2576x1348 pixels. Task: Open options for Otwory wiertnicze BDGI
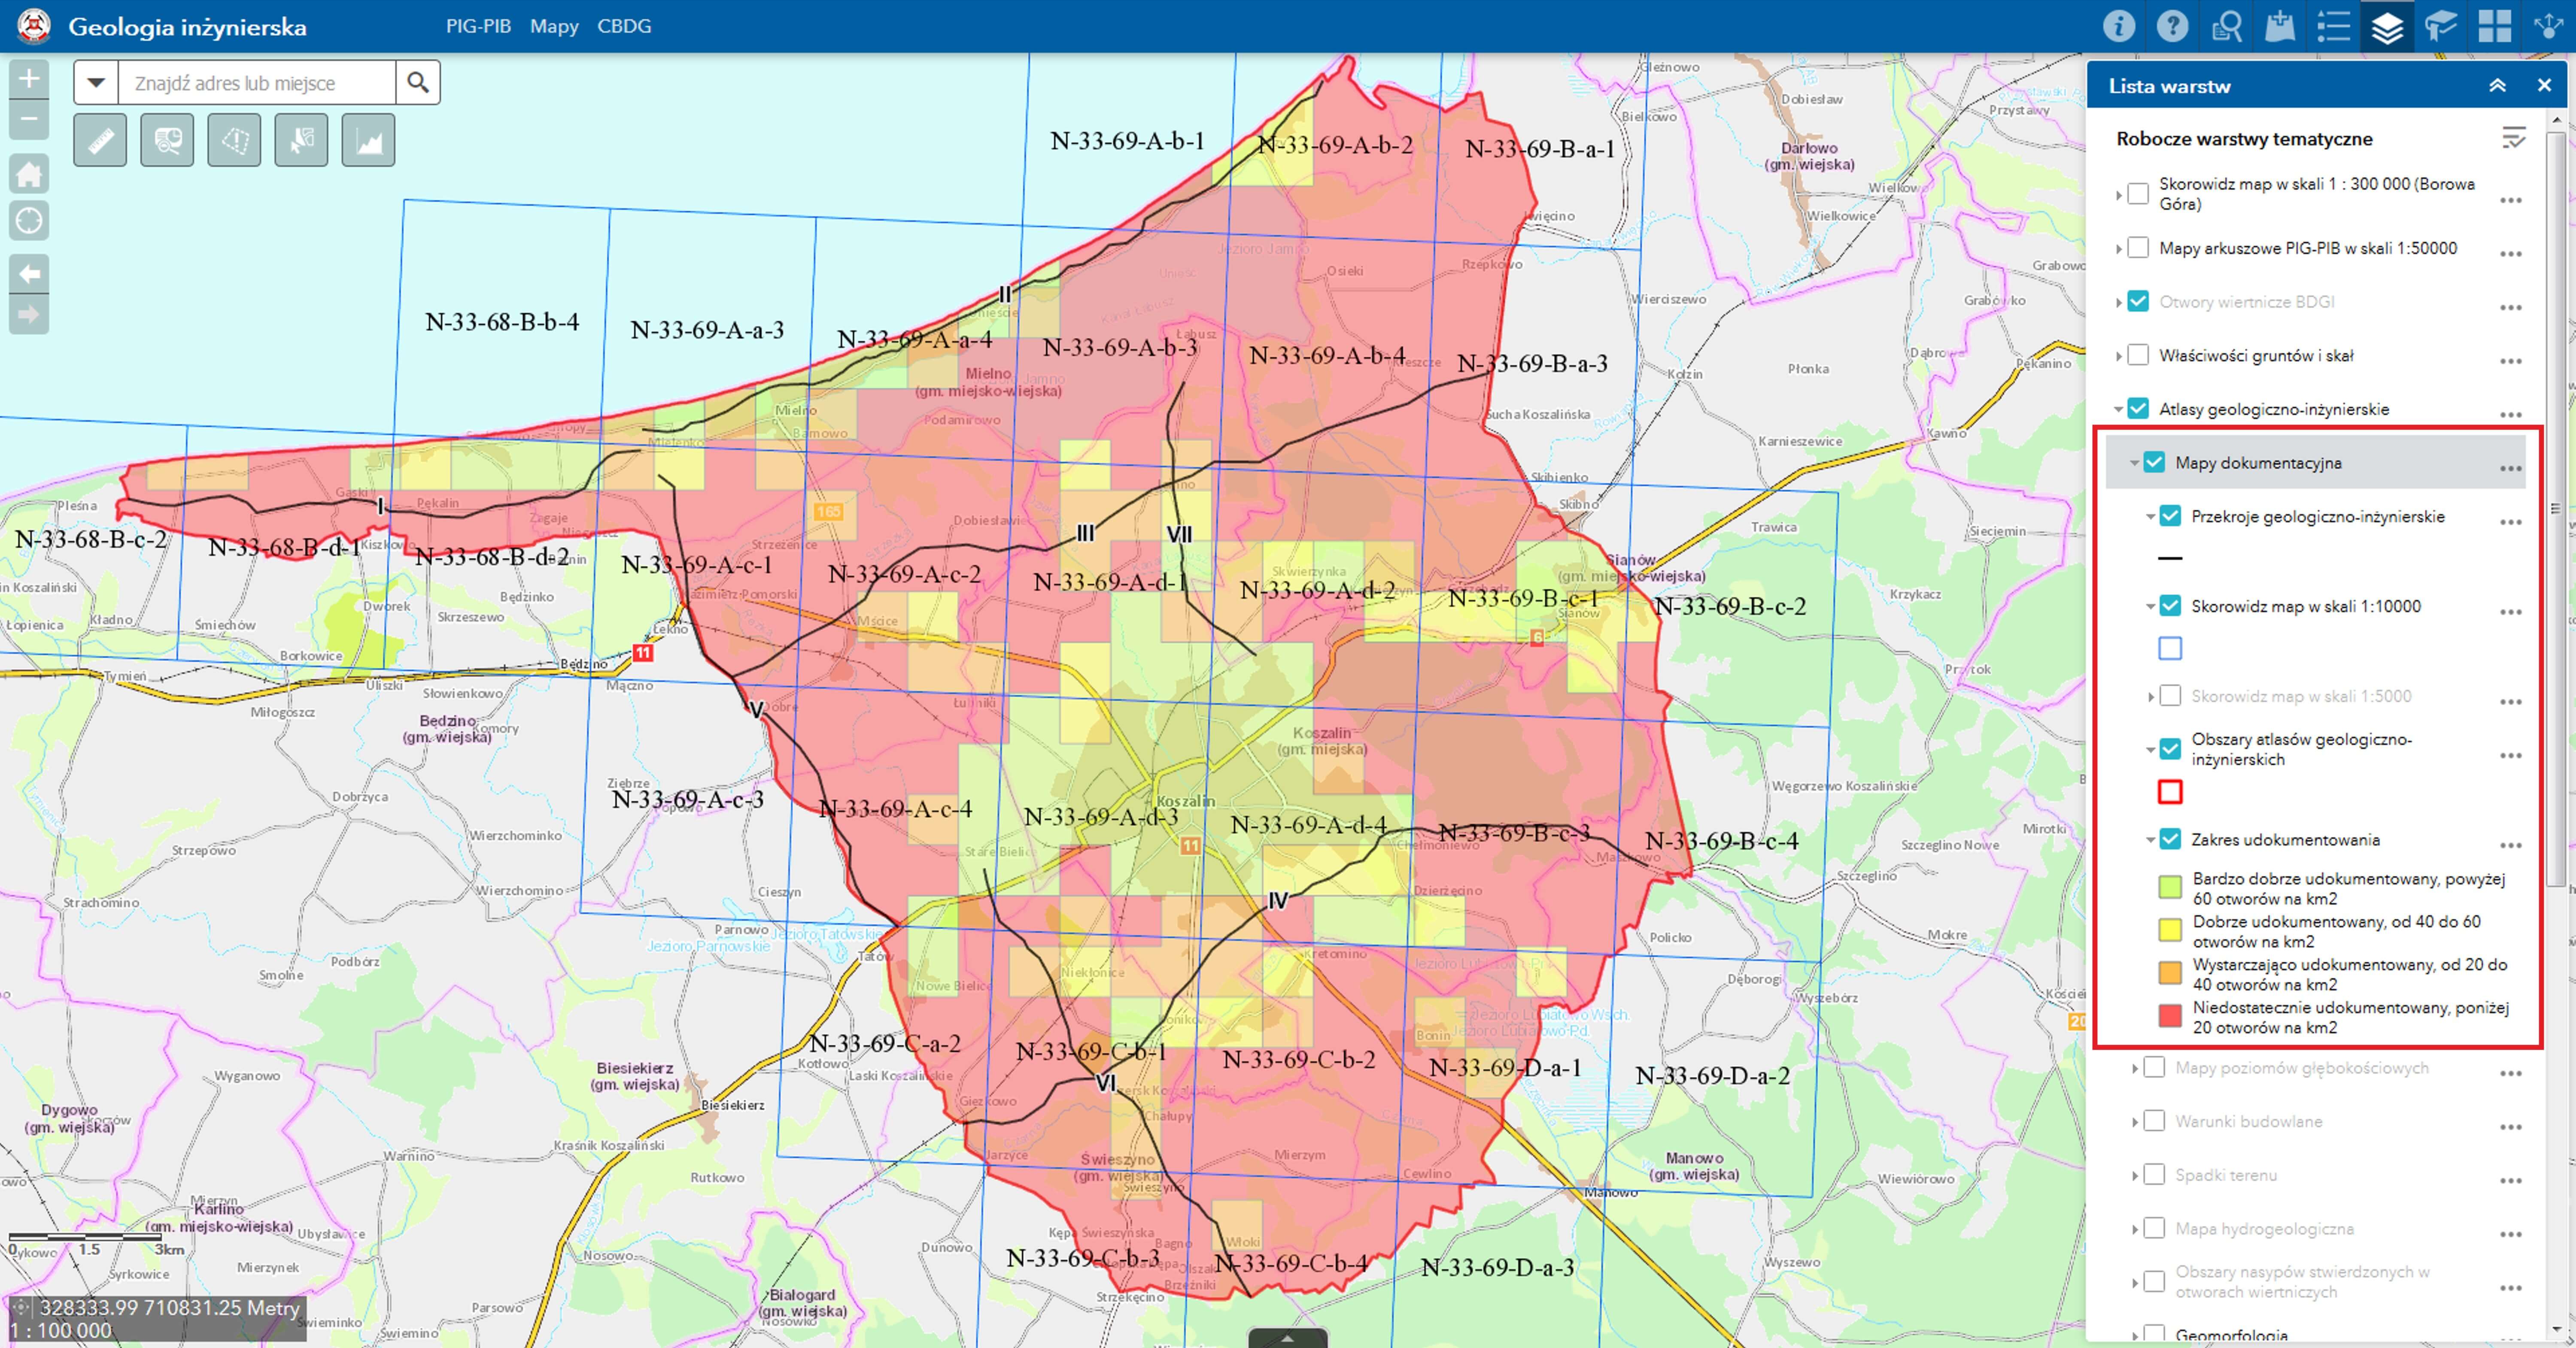[2511, 307]
